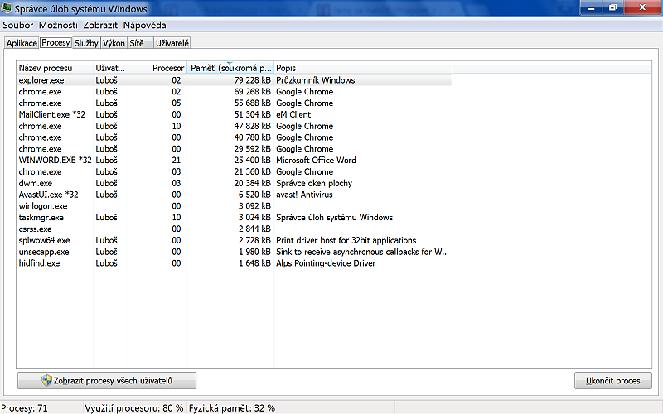Viewport: 663px width, 414px height.
Task: Select the explorer.exe process row
Action: [x=235, y=80]
